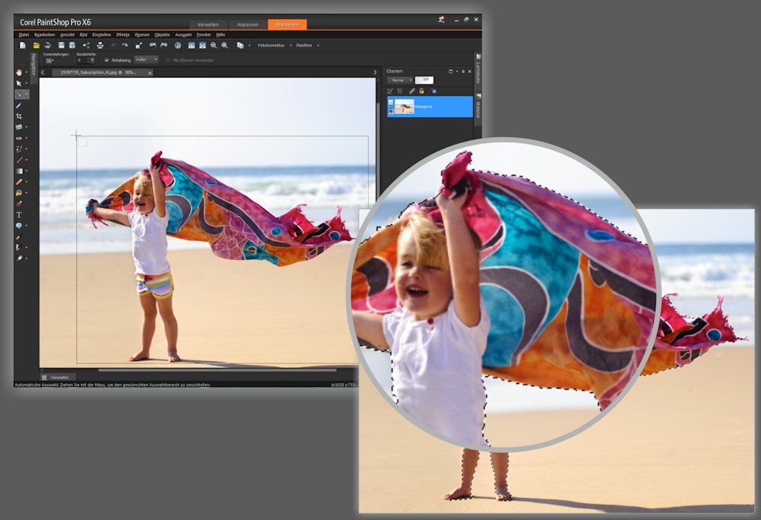The image size is (761, 520).
Task: Select the Gradient fill tool
Action: point(19,171)
